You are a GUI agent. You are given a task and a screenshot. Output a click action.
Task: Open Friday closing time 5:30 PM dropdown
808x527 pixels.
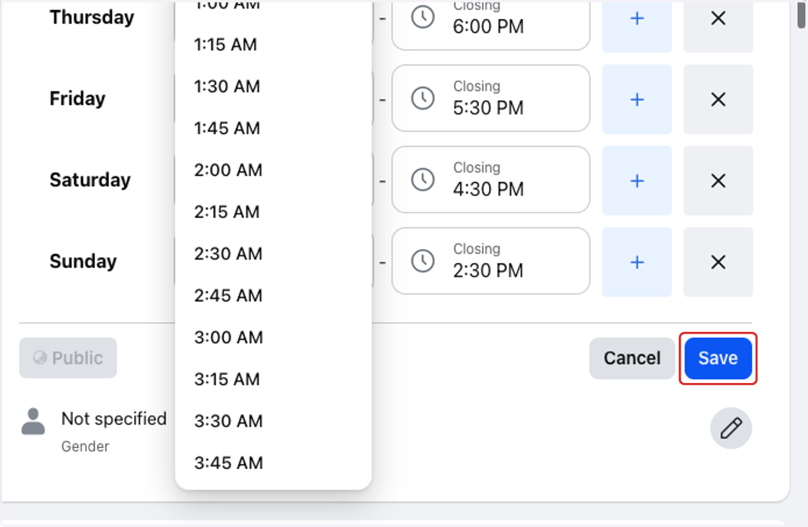click(491, 98)
